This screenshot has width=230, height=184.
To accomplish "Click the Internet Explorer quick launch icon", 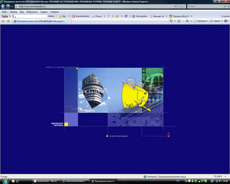I will (x=17, y=181).
